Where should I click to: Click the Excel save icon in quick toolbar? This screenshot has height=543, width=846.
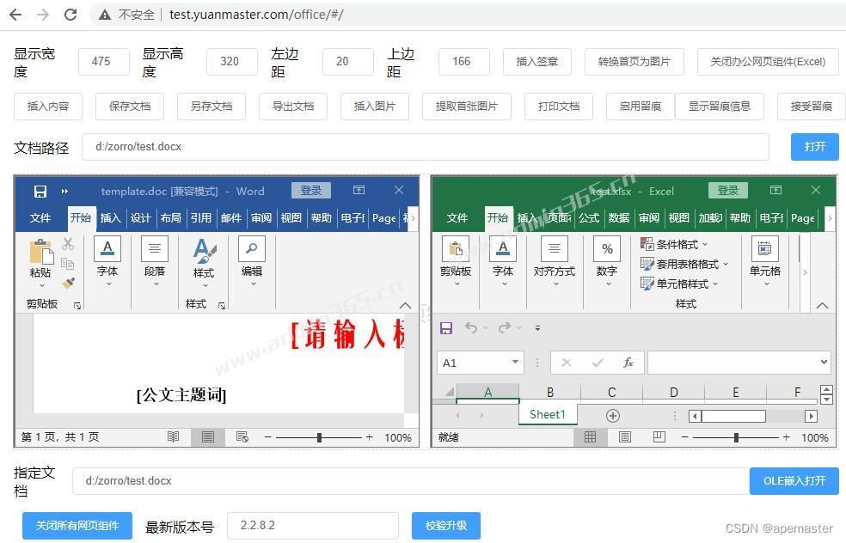(x=446, y=328)
